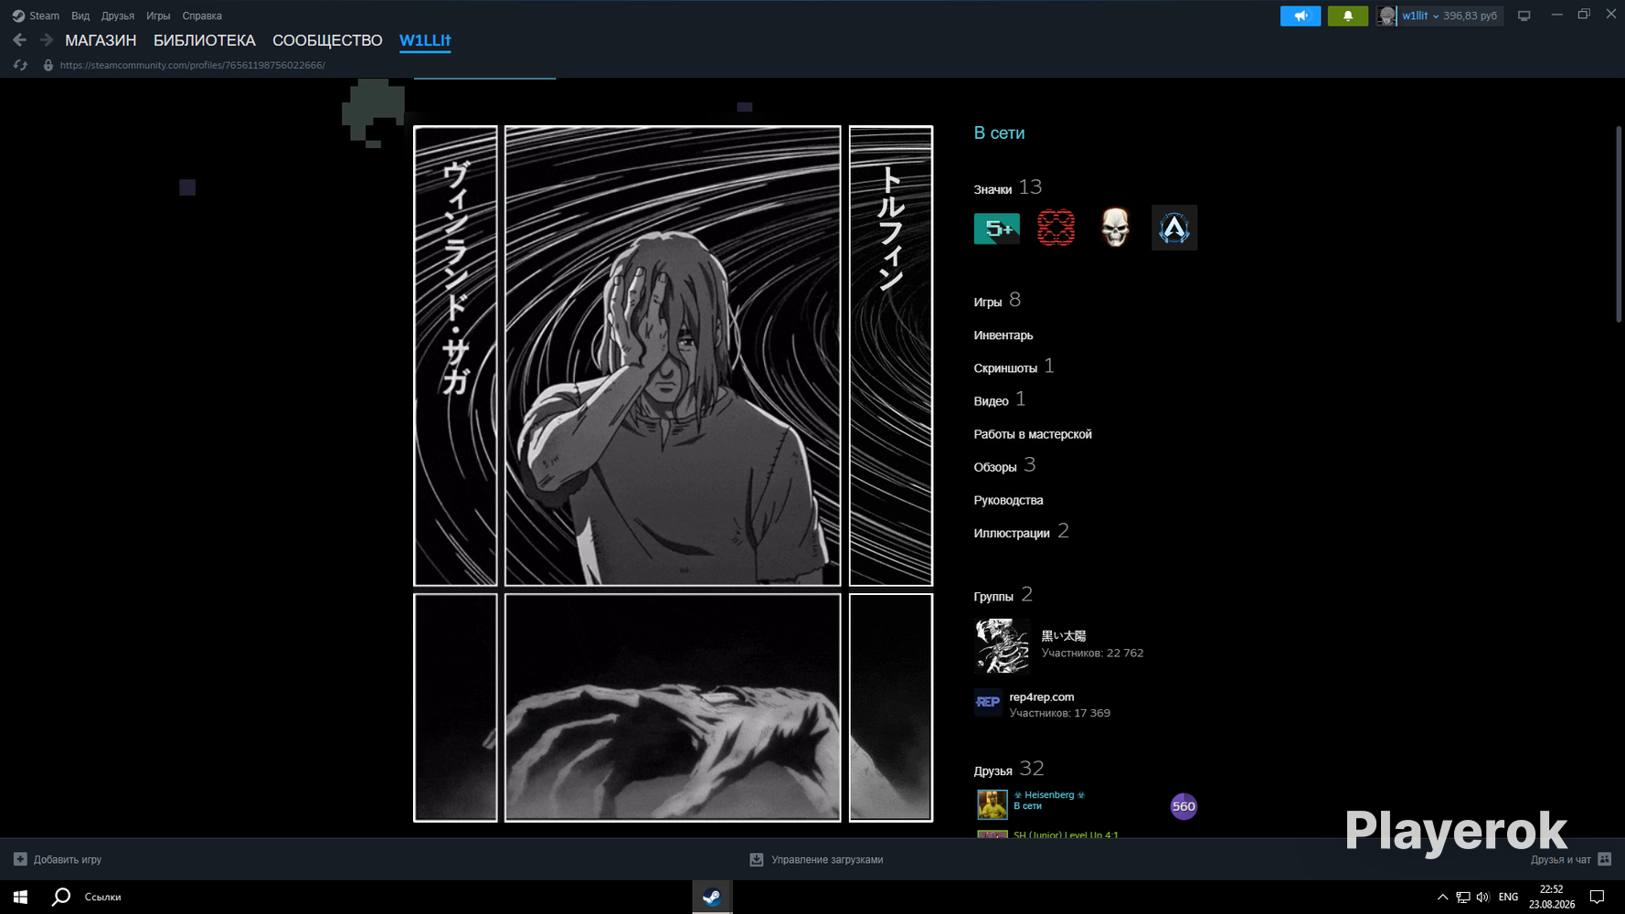Click the Steam logo in the menu bar
The image size is (1625, 914).
[18, 16]
